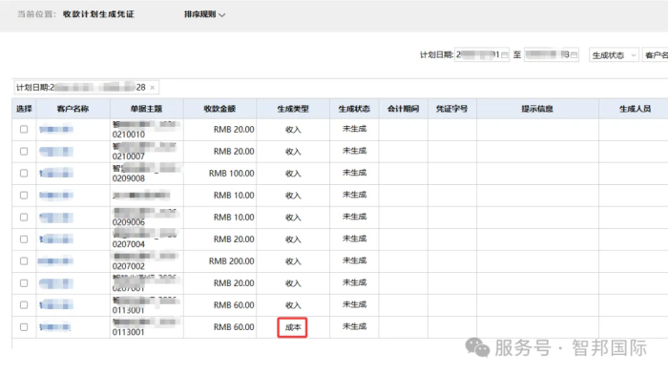Check the row for document 0209006
The width and height of the screenshot is (668, 374).
pos(24,218)
